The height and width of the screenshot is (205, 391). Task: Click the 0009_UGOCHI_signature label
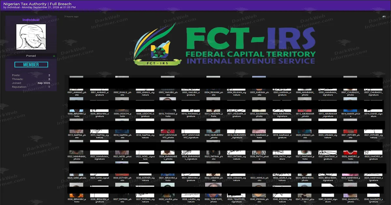[145, 115]
